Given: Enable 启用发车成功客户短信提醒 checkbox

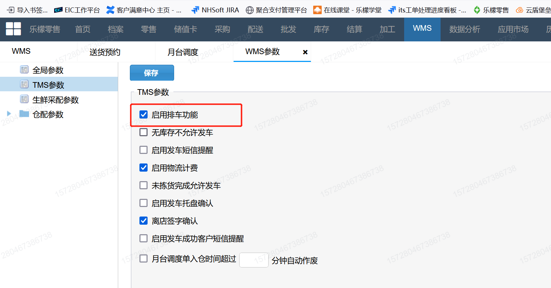Looking at the screenshot, I should coord(143,238).
